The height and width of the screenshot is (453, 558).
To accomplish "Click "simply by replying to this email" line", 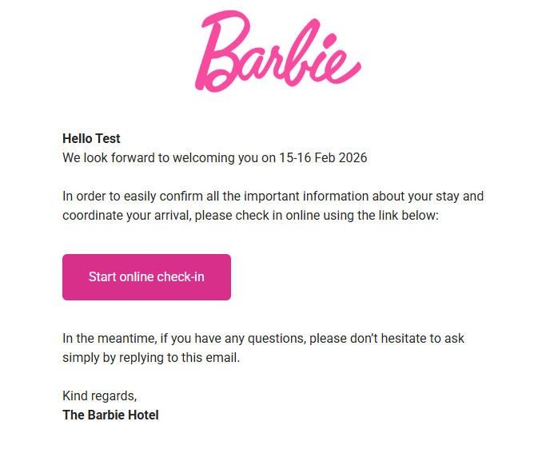I will click(151, 358).
